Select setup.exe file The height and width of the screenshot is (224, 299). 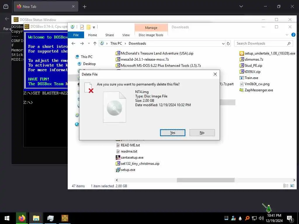(x=126, y=170)
